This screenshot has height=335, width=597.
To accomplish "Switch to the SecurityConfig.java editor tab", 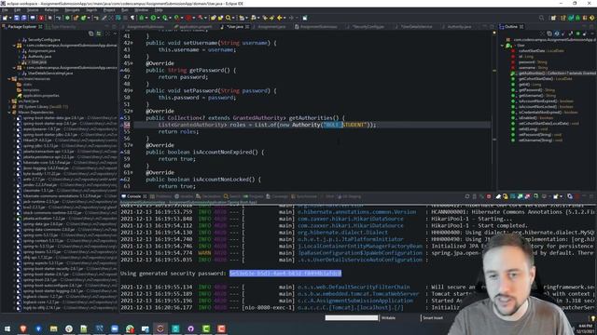I will point(368,27).
